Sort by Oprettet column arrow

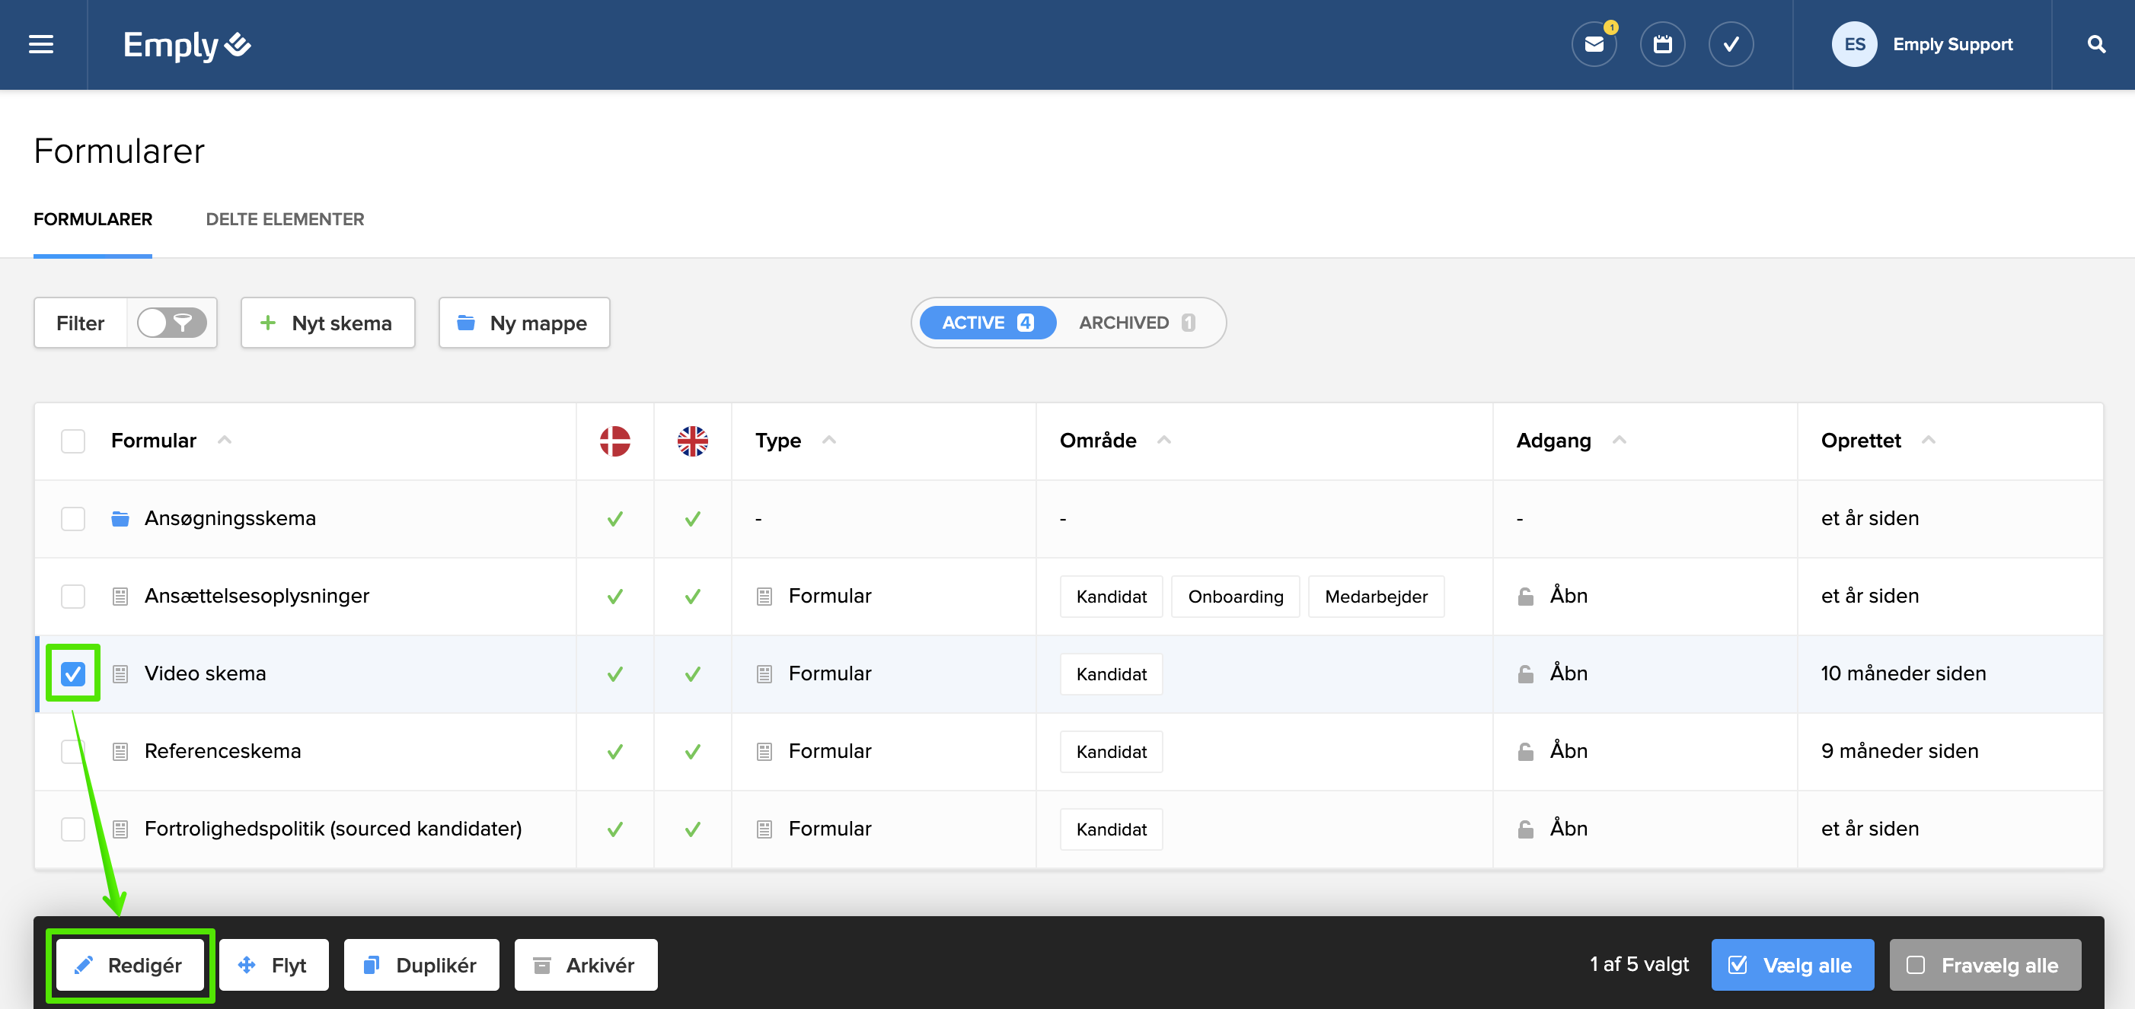[x=1928, y=440]
